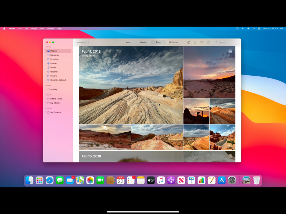Image resolution: width=286 pixels, height=214 pixels.
Task: Open Recently Deleted in the sidebar
Action: click(x=58, y=80)
